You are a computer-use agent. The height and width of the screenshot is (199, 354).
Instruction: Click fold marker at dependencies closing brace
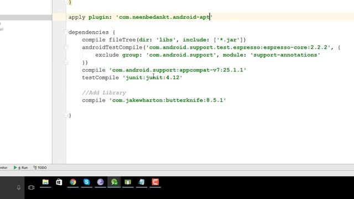(x=66, y=116)
